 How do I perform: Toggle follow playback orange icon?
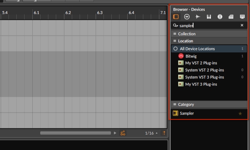click(123, 133)
